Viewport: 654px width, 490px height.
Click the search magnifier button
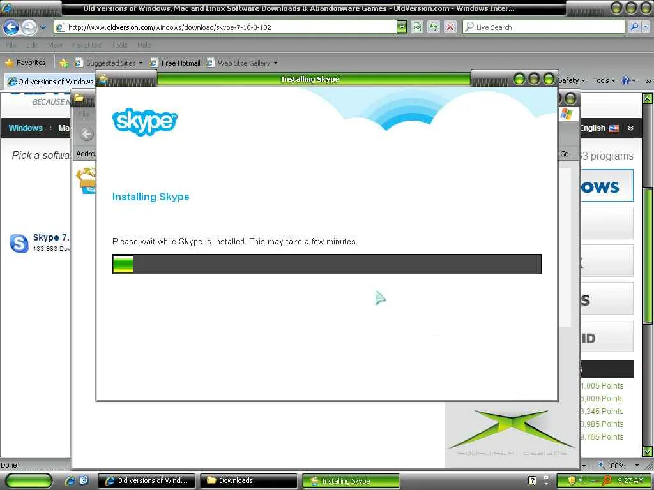point(634,27)
